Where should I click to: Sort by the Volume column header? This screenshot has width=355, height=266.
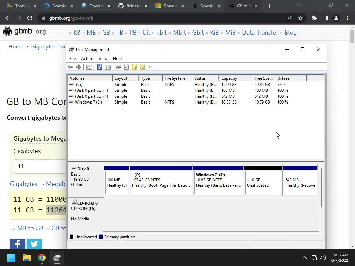click(x=90, y=78)
